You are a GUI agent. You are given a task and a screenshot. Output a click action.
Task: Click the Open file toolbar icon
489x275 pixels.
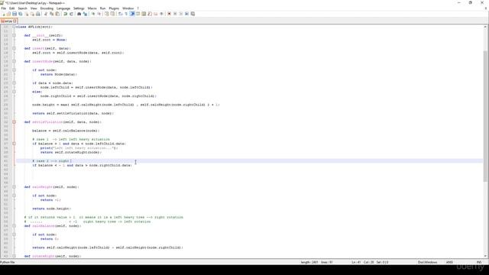tap(8, 14)
